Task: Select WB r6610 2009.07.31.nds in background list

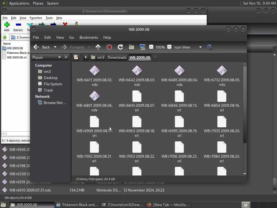Action: pyautogui.click(x=30, y=190)
